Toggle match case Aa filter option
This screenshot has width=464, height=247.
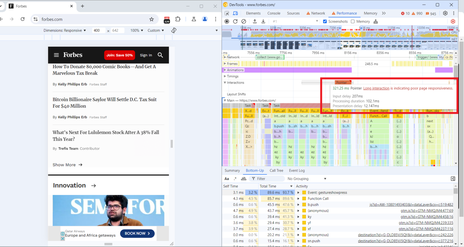(227, 179)
